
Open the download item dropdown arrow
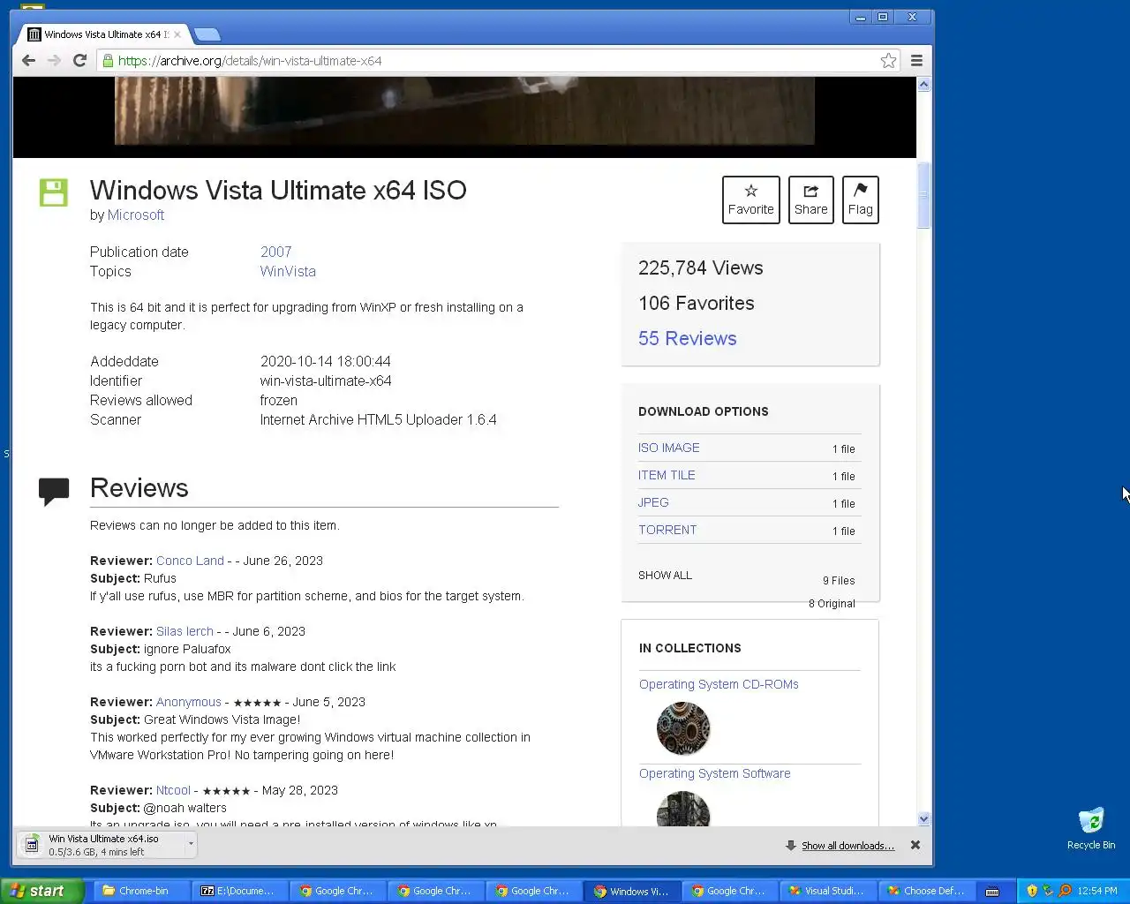(x=190, y=845)
